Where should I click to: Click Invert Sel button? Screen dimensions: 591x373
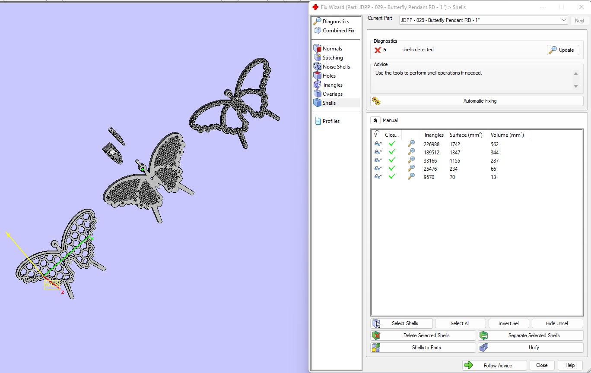click(508, 323)
